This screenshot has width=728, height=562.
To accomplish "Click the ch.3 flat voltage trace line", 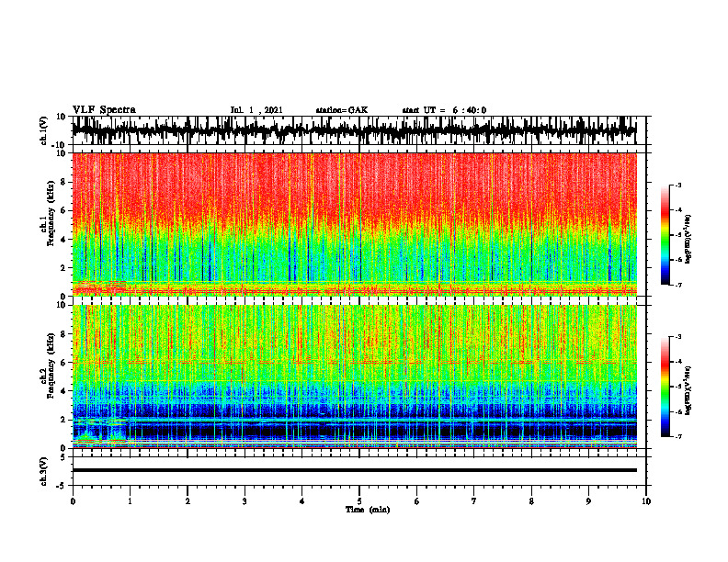I will [x=354, y=470].
